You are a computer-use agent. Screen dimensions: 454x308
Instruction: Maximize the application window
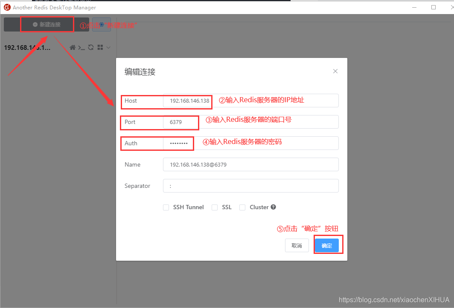pyautogui.click(x=434, y=7)
